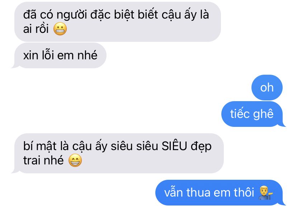Screen dimensions: 297x208
Task: Select the 'tiếc ghê' blue bubble
Action: pos(252,114)
